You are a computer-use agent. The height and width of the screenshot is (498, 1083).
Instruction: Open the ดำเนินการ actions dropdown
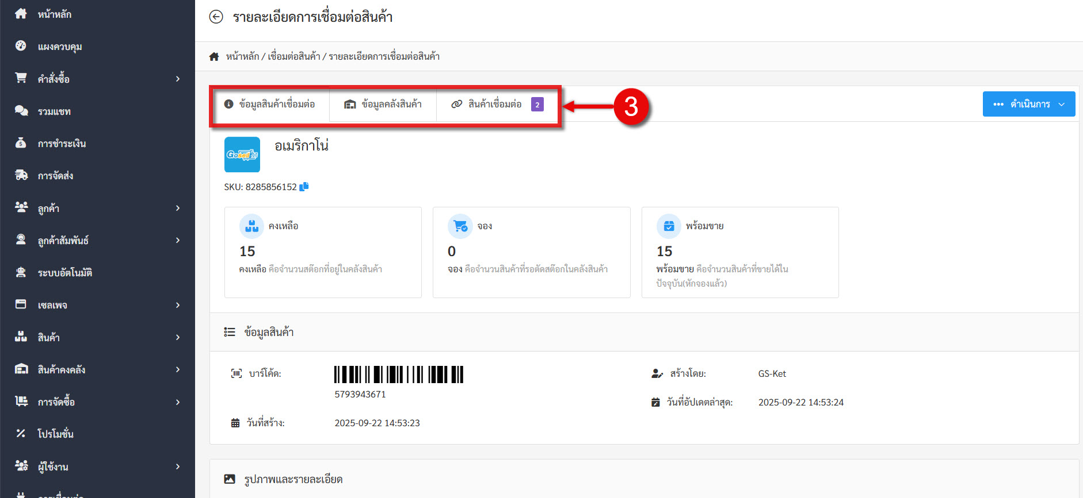1028,104
